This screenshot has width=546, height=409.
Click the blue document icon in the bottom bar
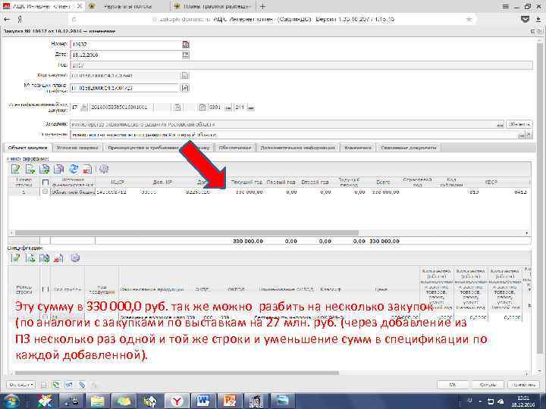coord(69,385)
